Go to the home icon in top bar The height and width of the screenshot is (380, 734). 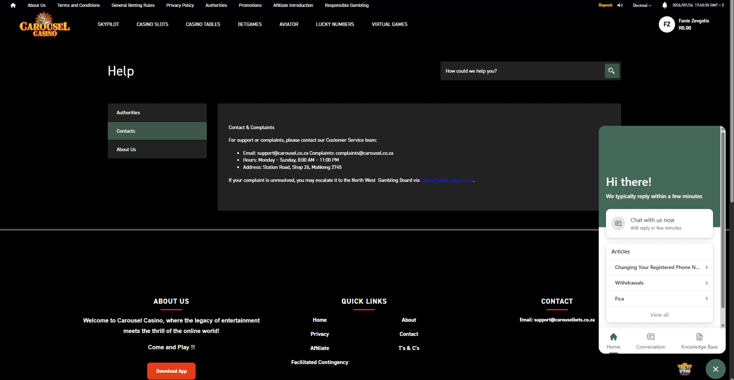(x=13, y=5)
